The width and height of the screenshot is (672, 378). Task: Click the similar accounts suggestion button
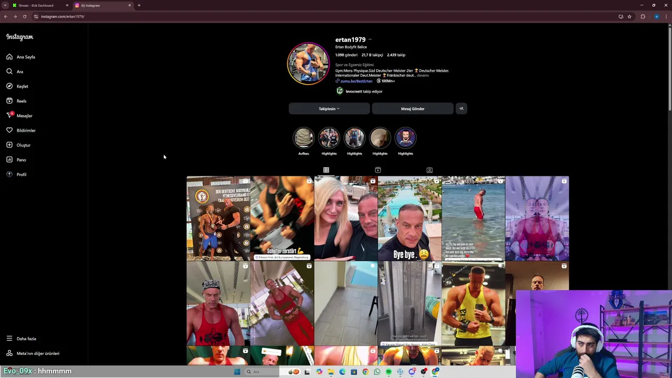tap(461, 109)
